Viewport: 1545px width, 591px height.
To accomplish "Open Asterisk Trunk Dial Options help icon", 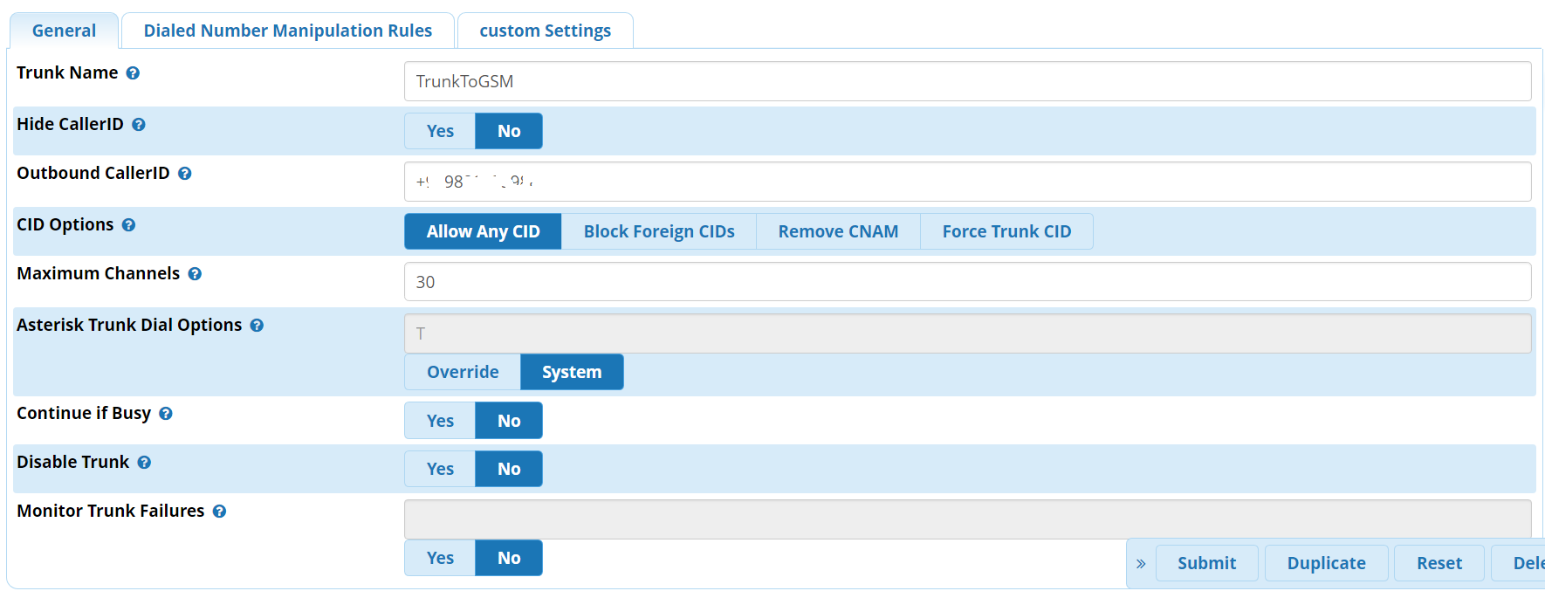I will (257, 326).
